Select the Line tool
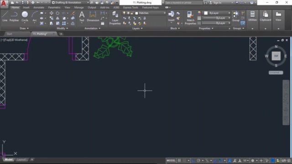The height and width of the screenshot is (164, 292). click(5, 16)
